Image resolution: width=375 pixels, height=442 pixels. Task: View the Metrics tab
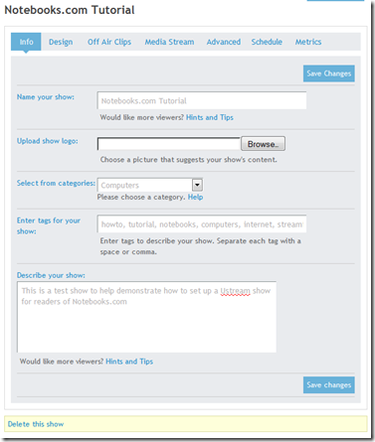pos(308,42)
